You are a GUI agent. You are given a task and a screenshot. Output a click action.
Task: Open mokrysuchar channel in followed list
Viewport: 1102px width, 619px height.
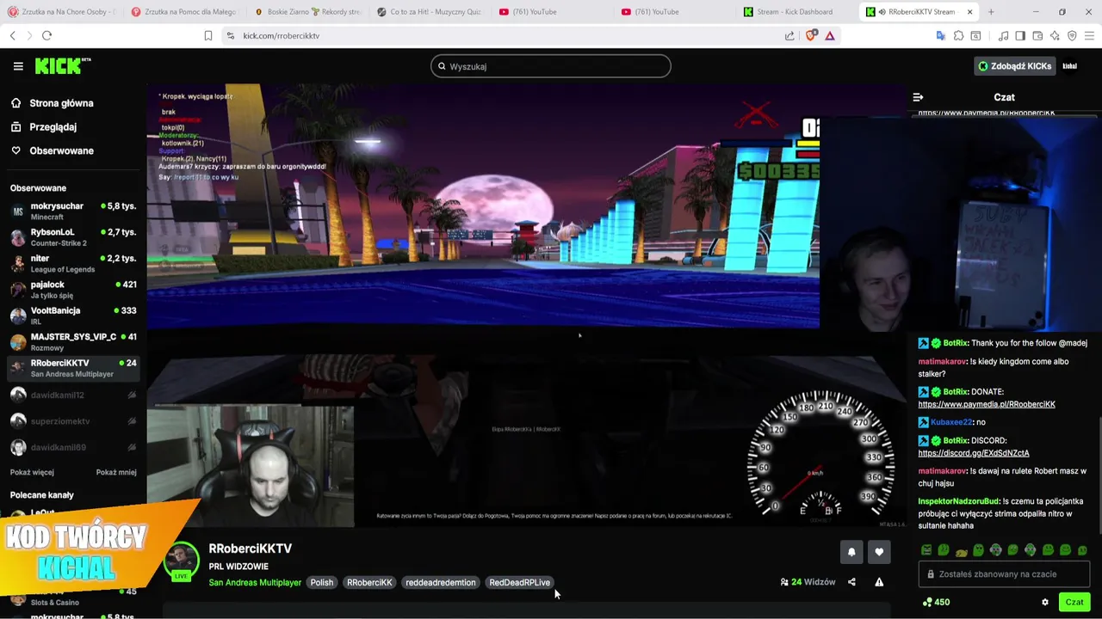click(73, 211)
